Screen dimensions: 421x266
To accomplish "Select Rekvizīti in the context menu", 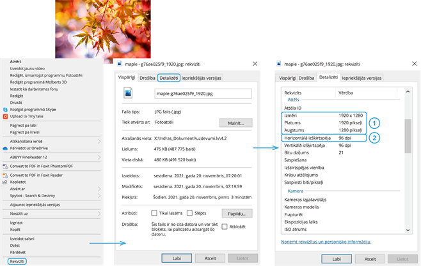I will tap(17, 262).
